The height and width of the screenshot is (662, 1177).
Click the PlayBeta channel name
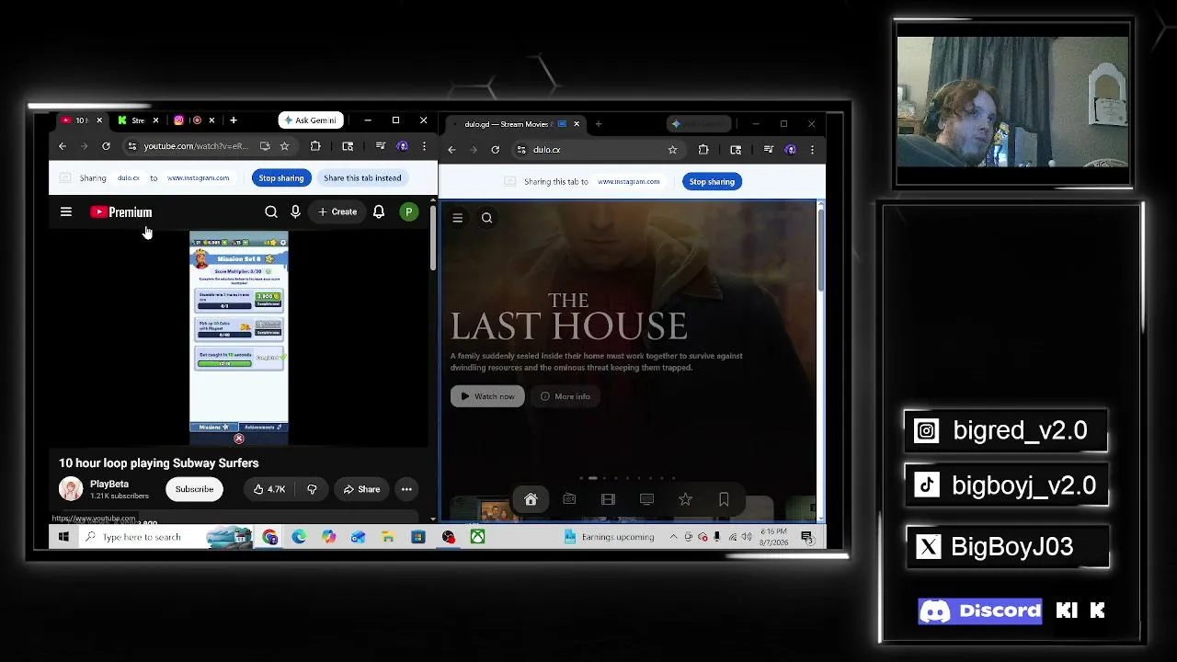109,484
